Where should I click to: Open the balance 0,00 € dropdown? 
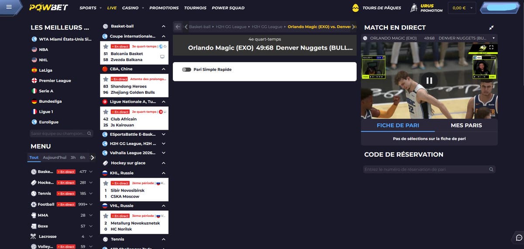click(462, 8)
